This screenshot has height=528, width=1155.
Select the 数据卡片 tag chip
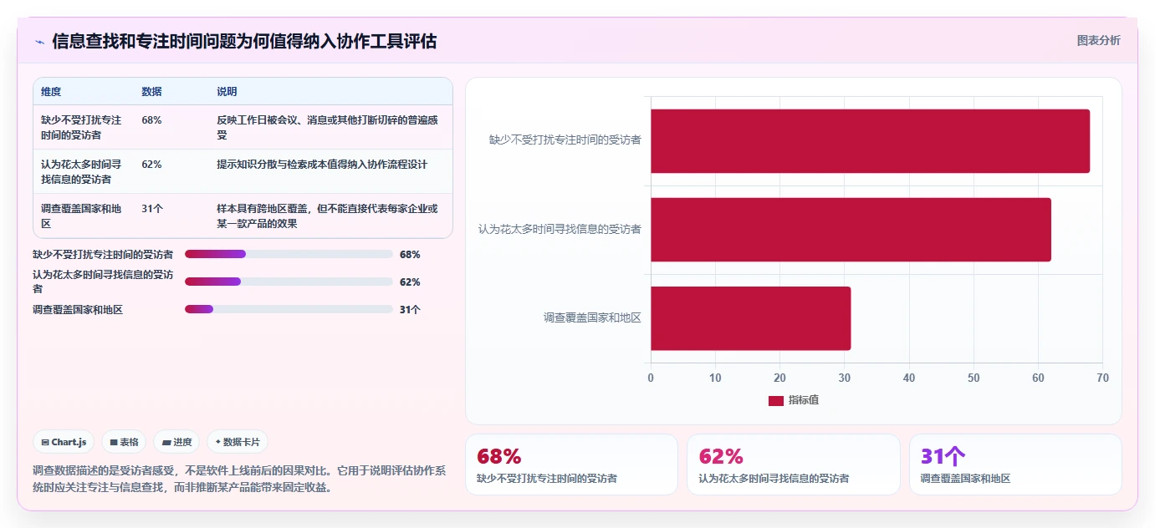pyautogui.click(x=238, y=442)
